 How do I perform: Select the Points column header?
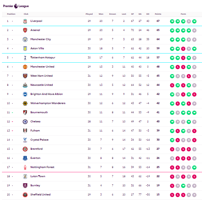point(158,14)
